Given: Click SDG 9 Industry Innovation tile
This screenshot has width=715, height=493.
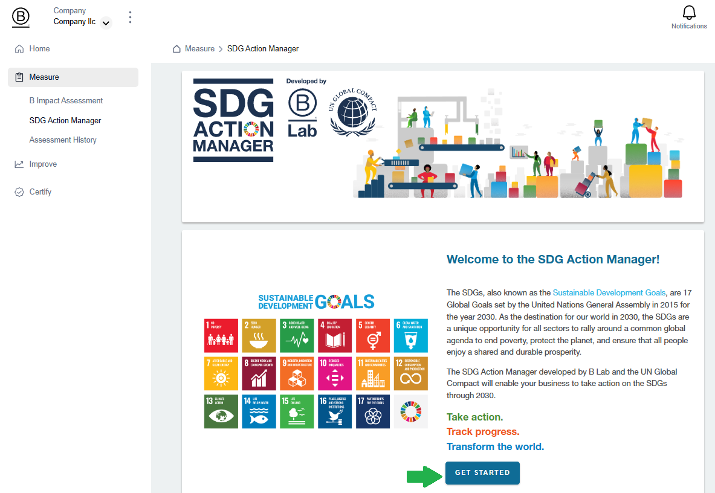Looking at the screenshot, I should (297, 373).
